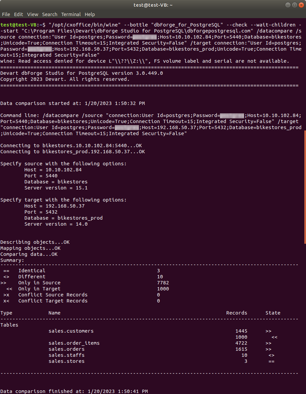The image size is (306, 394).
Task: Click 'Specify source with the following options:'
Action: tap(64, 164)
